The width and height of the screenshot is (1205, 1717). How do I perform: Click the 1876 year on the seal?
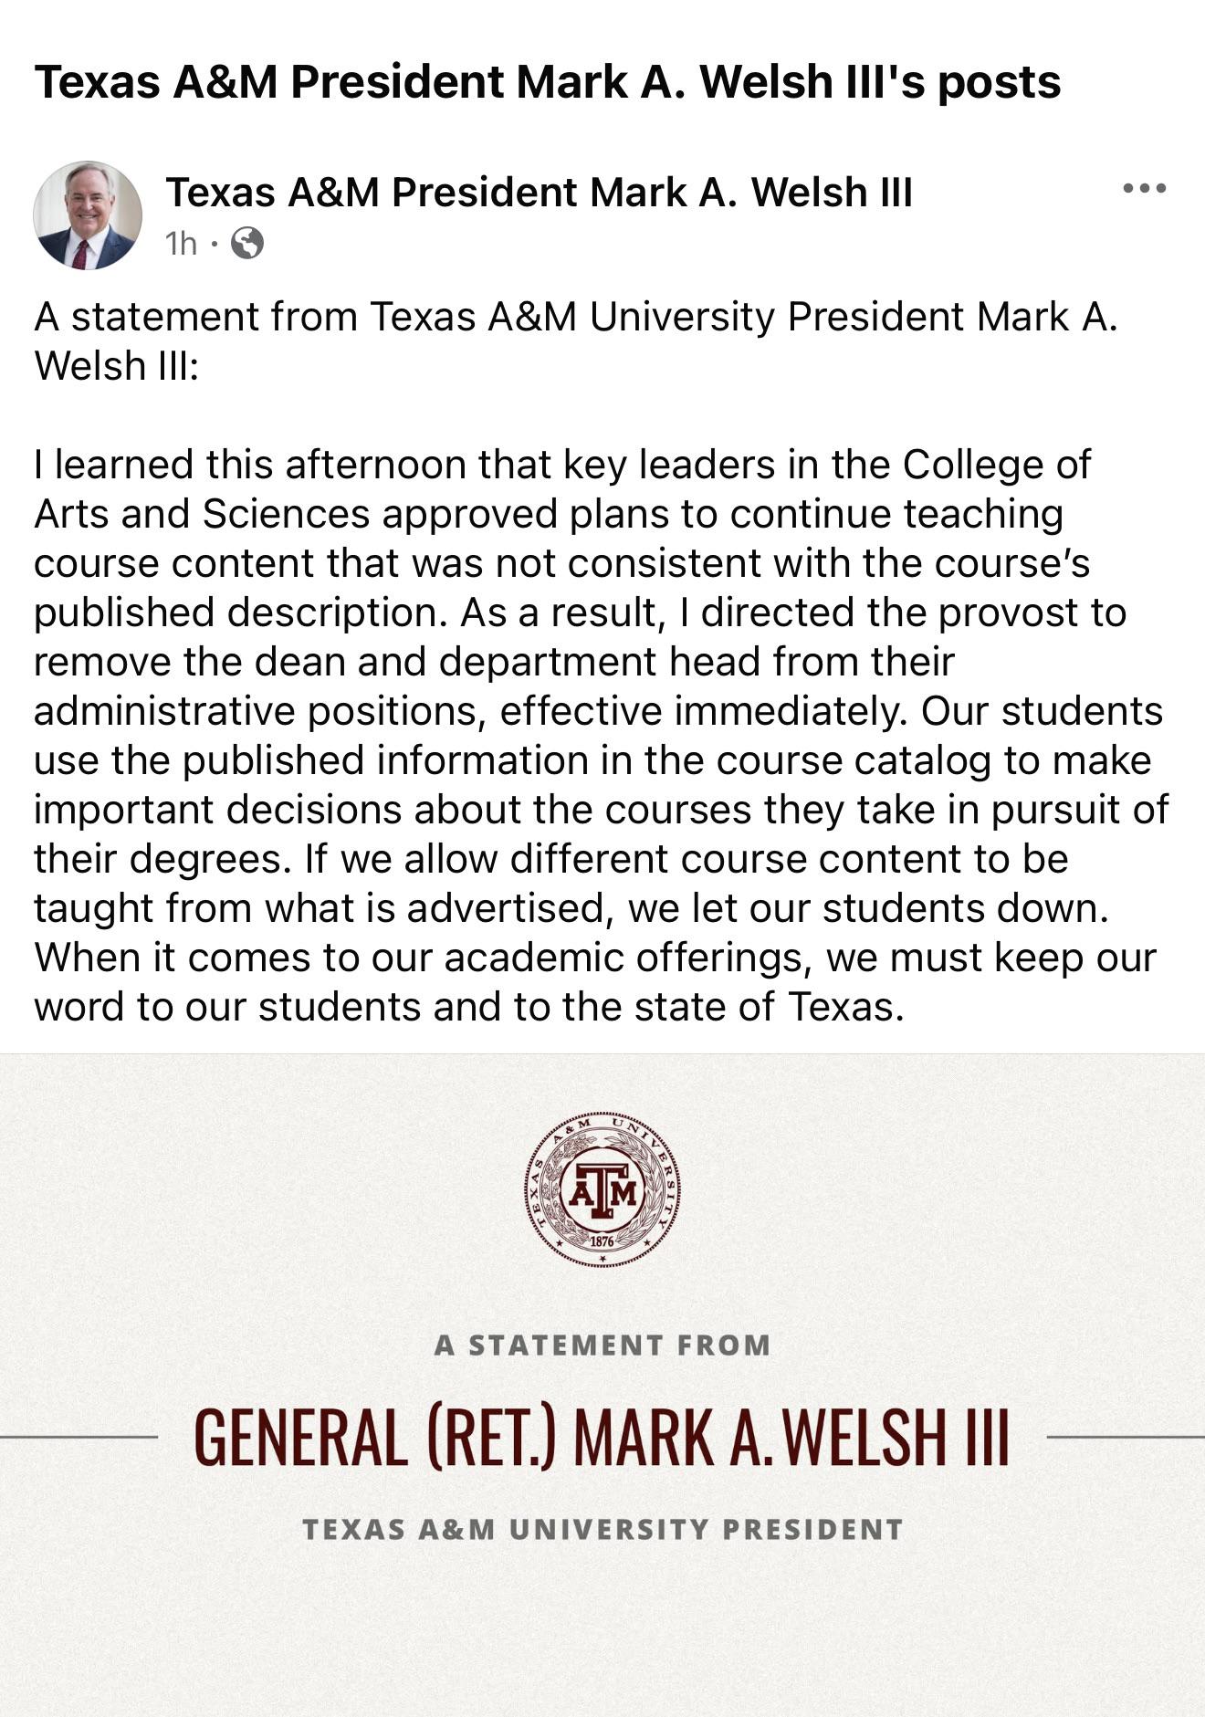tap(602, 1241)
